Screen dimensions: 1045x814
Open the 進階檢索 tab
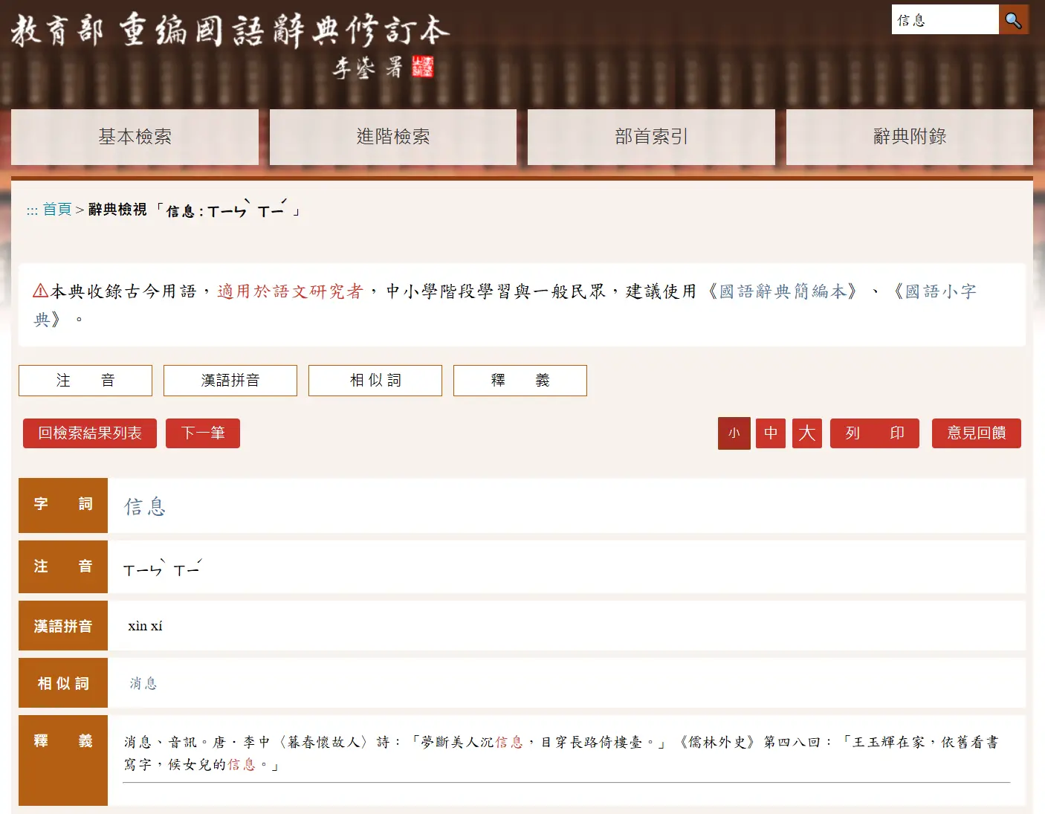click(392, 137)
